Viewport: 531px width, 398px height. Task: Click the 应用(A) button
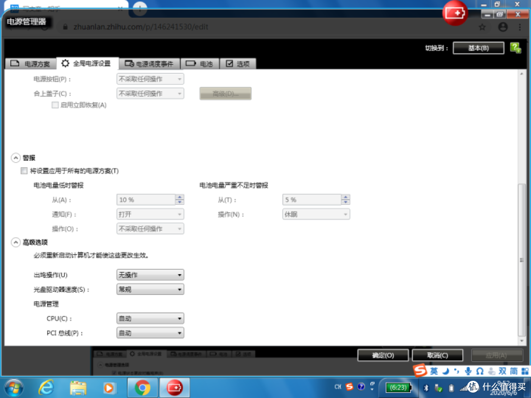coord(496,355)
